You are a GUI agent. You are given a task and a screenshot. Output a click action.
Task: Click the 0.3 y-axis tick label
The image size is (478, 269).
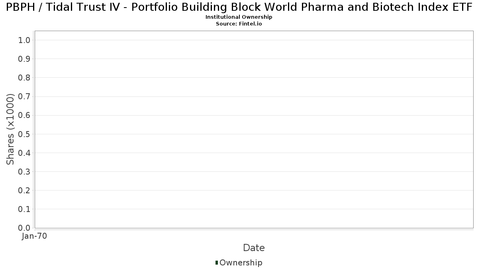24,172
